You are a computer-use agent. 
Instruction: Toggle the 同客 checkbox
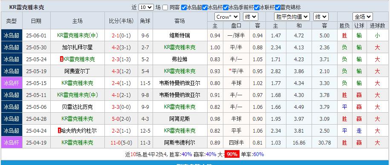click(x=165, y=8)
